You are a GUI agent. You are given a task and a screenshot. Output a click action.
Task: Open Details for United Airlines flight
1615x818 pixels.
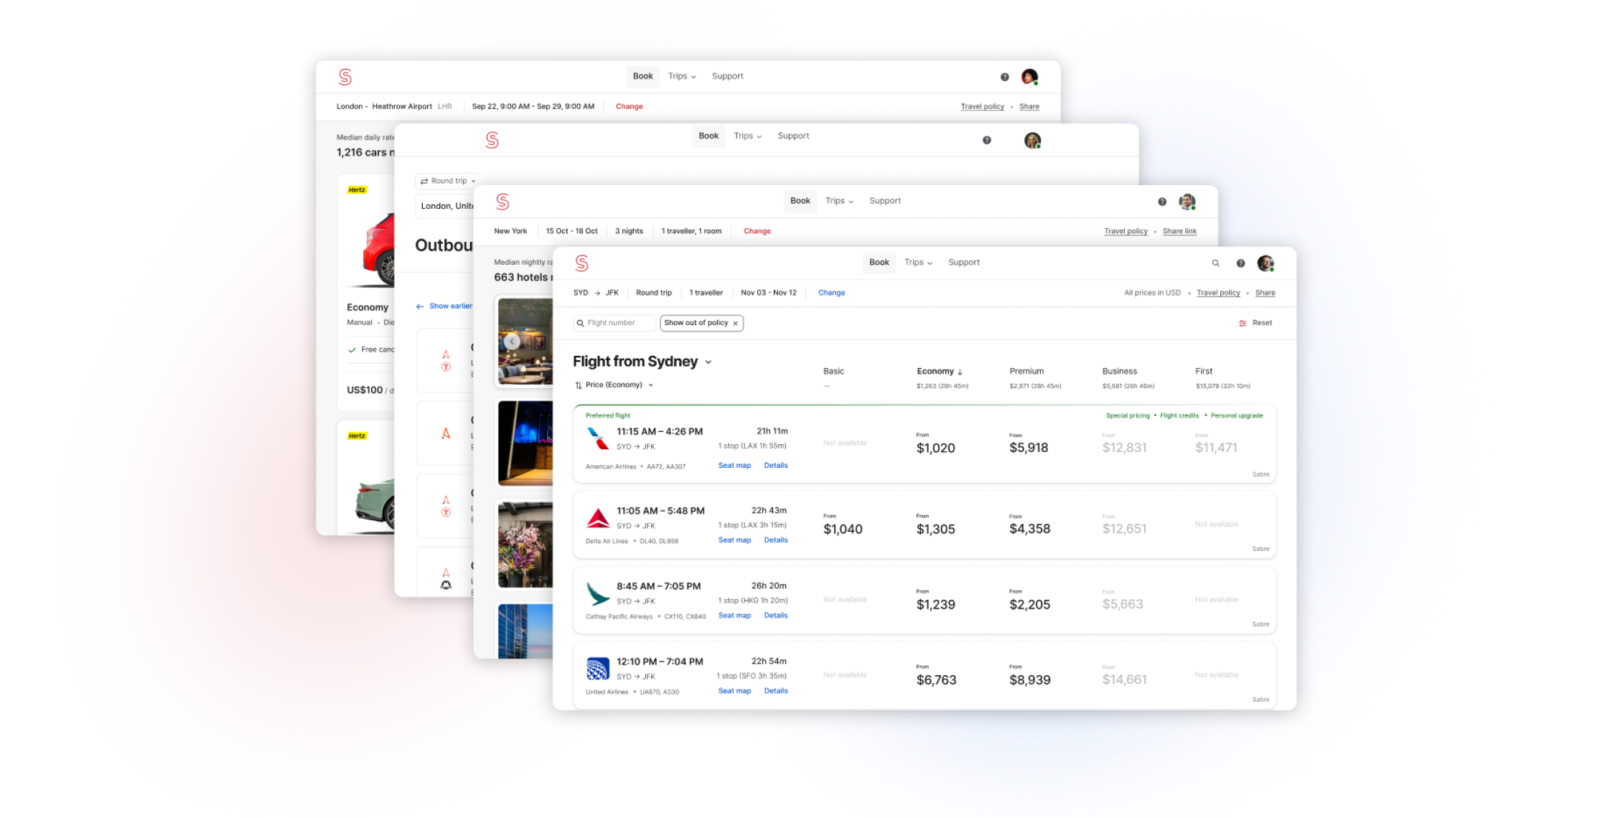(776, 691)
